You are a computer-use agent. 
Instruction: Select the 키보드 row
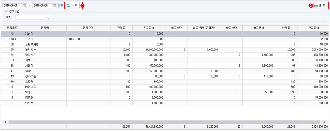165,60
